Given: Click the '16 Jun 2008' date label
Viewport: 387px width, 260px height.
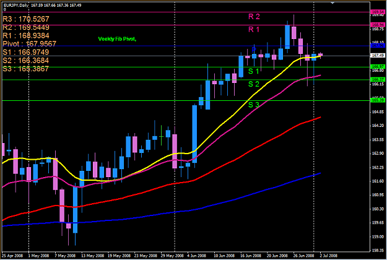Looking at the screenshot, I should pos(251,256).
